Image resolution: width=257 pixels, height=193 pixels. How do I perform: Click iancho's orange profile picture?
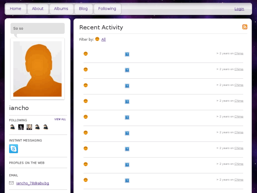pos(37,69)
